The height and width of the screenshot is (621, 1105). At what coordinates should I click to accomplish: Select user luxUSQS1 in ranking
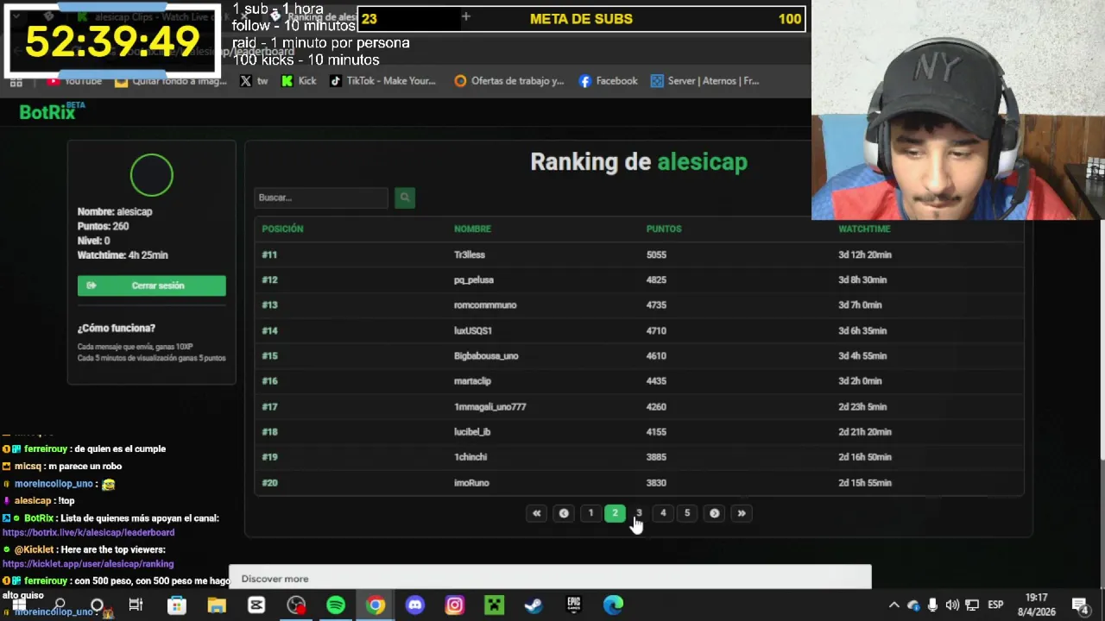coord(473,330)
